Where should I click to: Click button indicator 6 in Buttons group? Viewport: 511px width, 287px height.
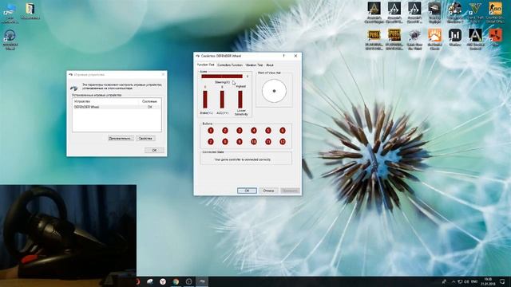282,131
